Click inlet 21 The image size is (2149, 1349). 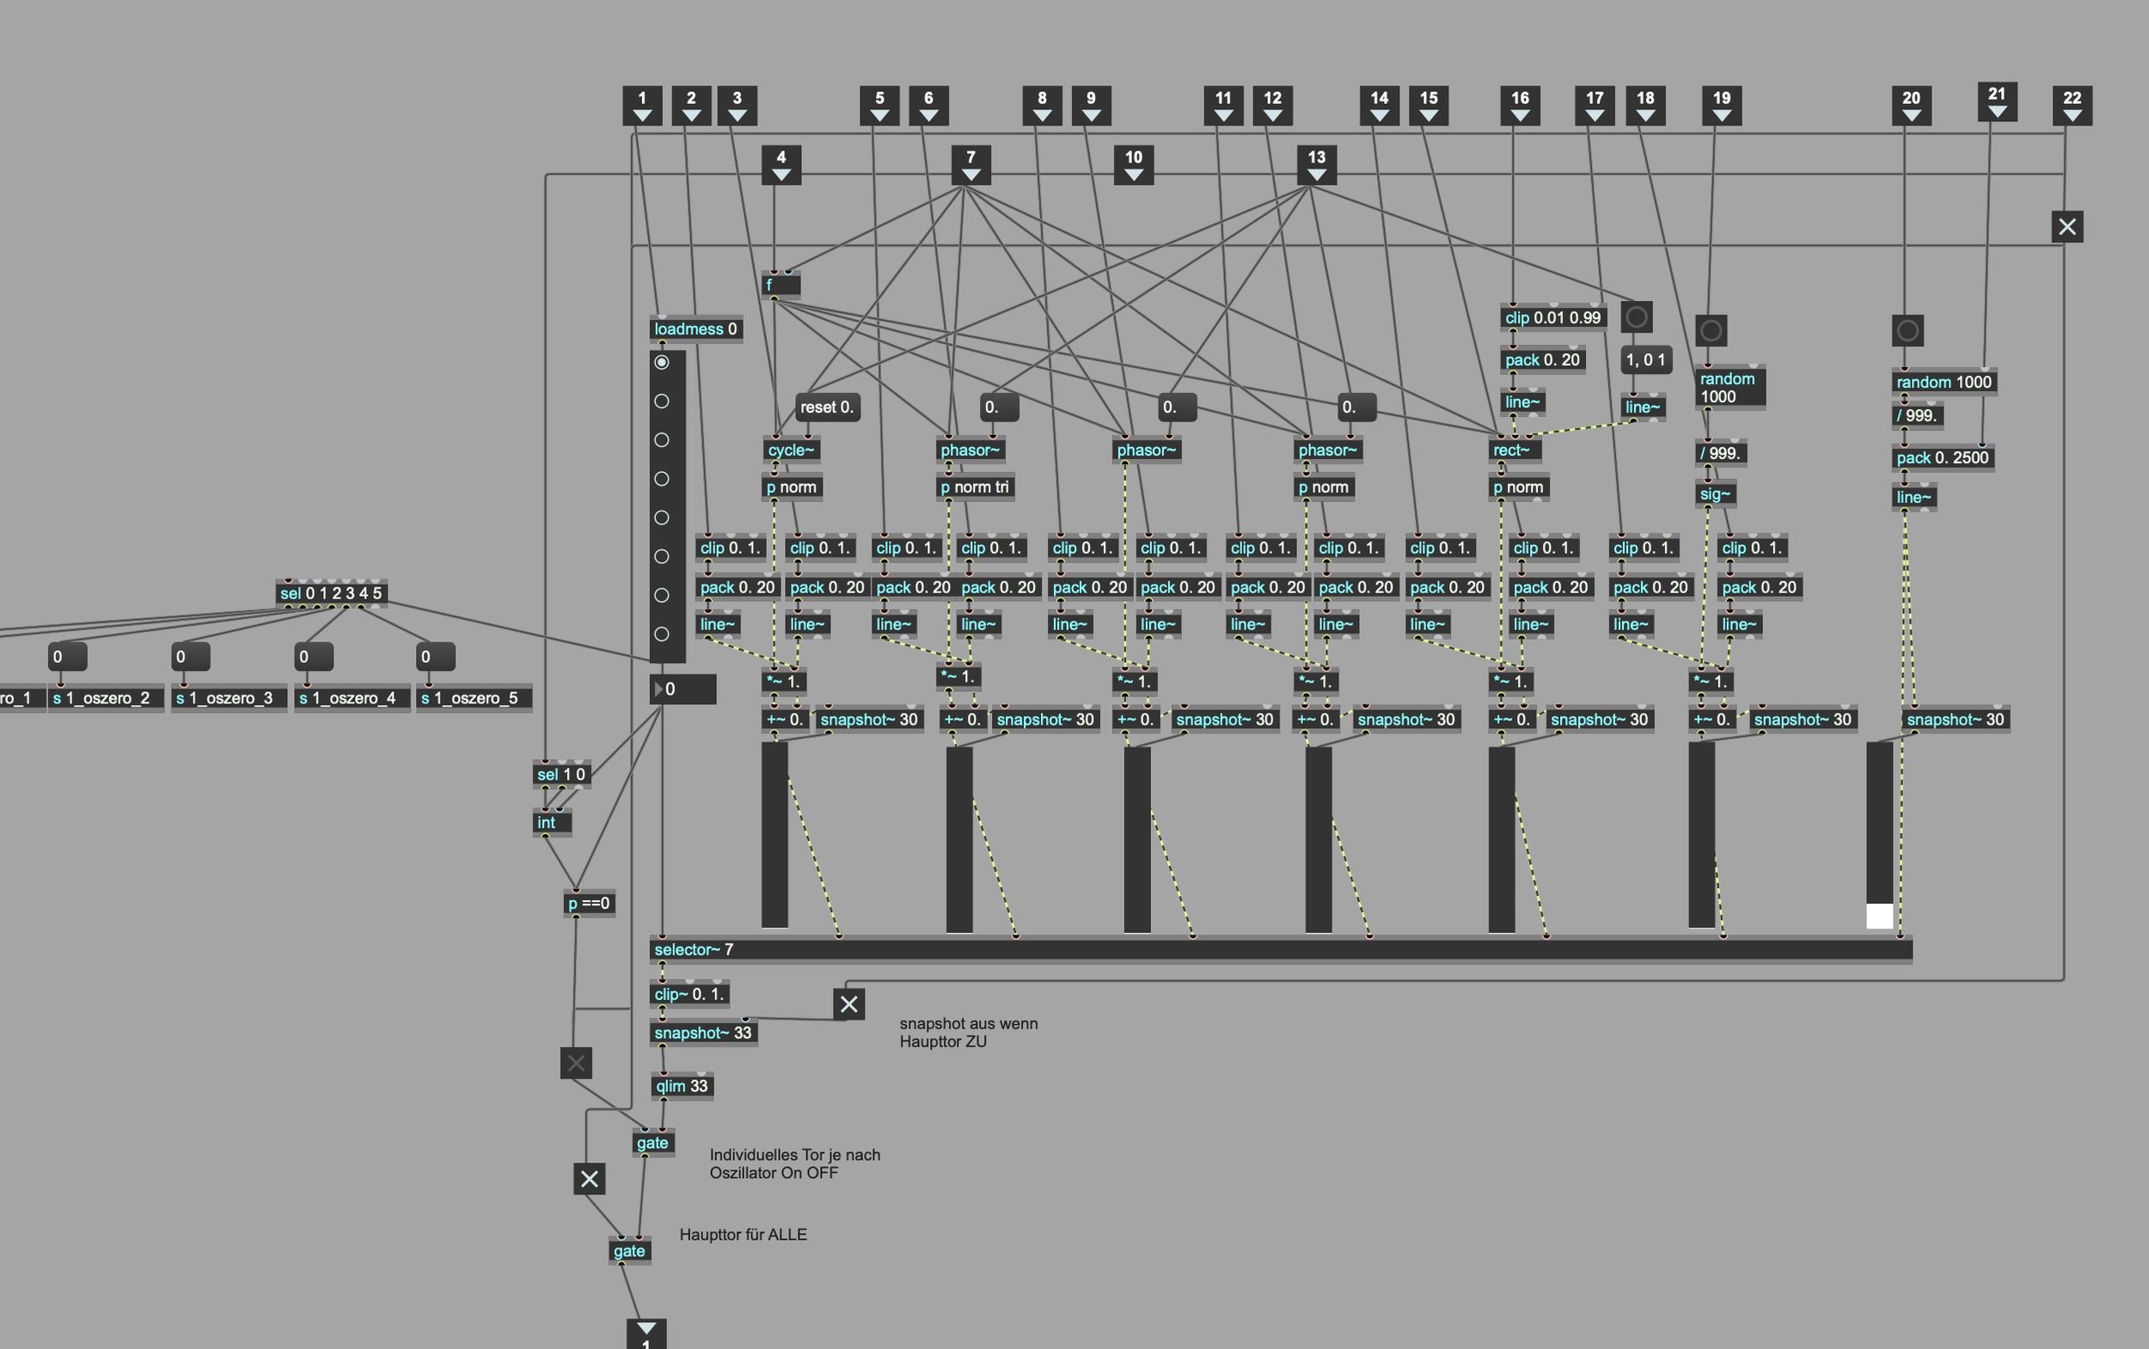[x=1998, y=101]
